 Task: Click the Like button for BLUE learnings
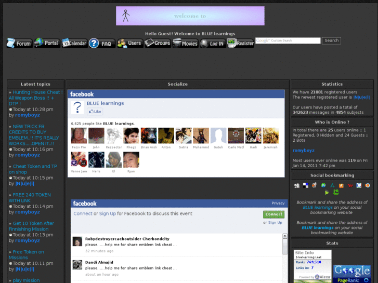pyautogui.click(x=95, y=112)
